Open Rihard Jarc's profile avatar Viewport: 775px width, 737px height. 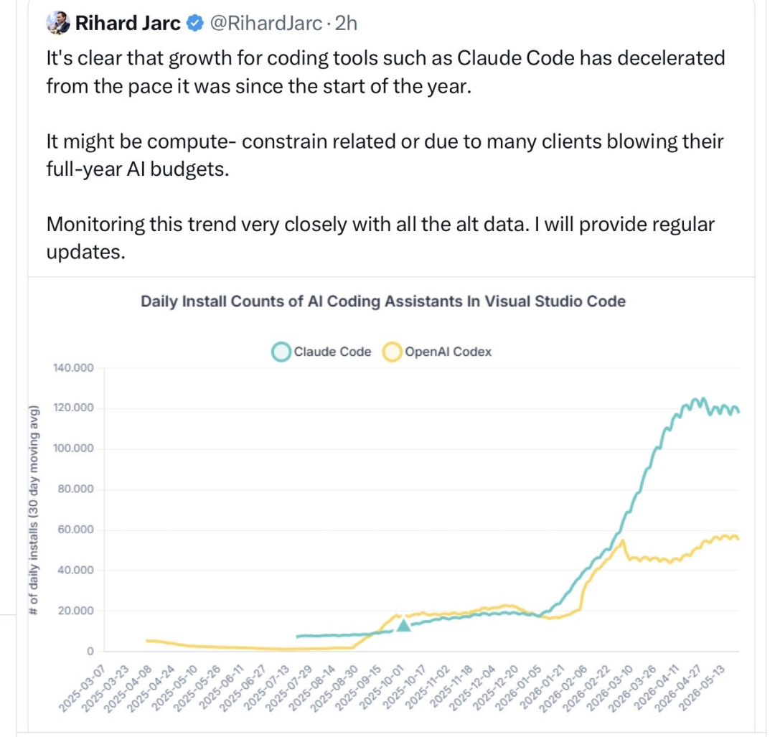[x=58, y=23]
